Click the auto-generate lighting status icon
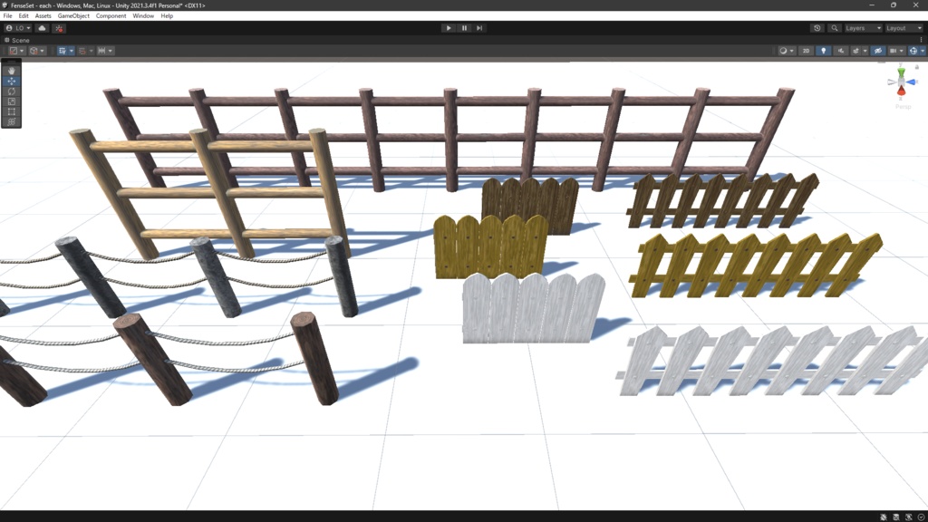Screen dimensions: 928x522 tap(908, 517)
